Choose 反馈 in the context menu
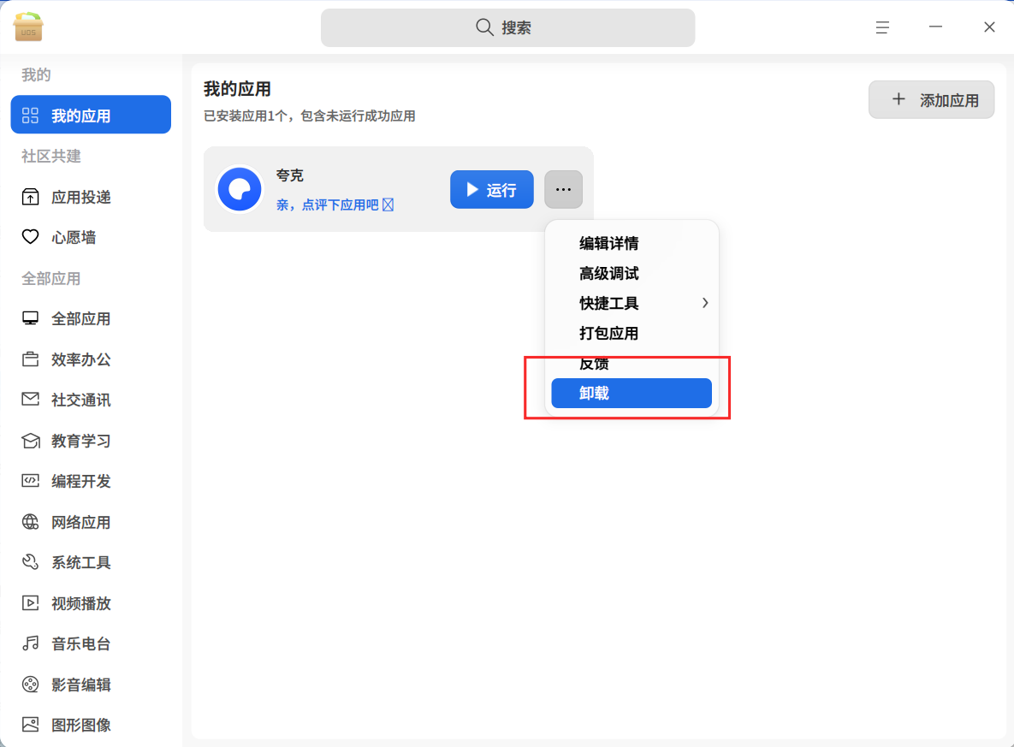Screen dimensions: 1014x747 pos(632,363)
